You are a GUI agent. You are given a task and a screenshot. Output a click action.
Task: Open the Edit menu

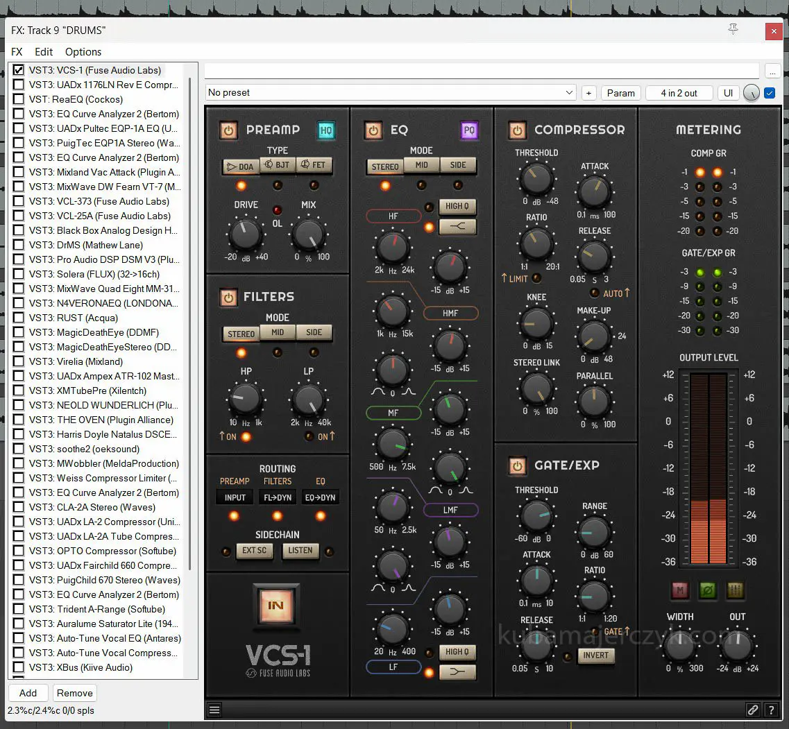[44, 52]
